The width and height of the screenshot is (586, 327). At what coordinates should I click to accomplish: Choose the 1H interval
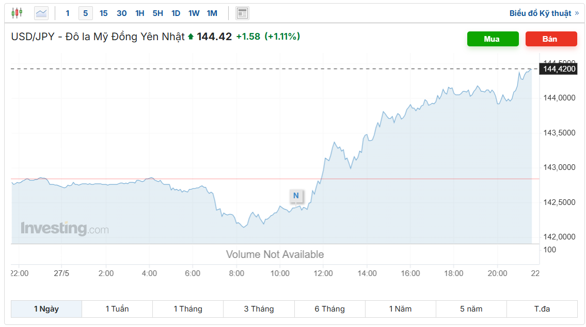click(139, 13)
